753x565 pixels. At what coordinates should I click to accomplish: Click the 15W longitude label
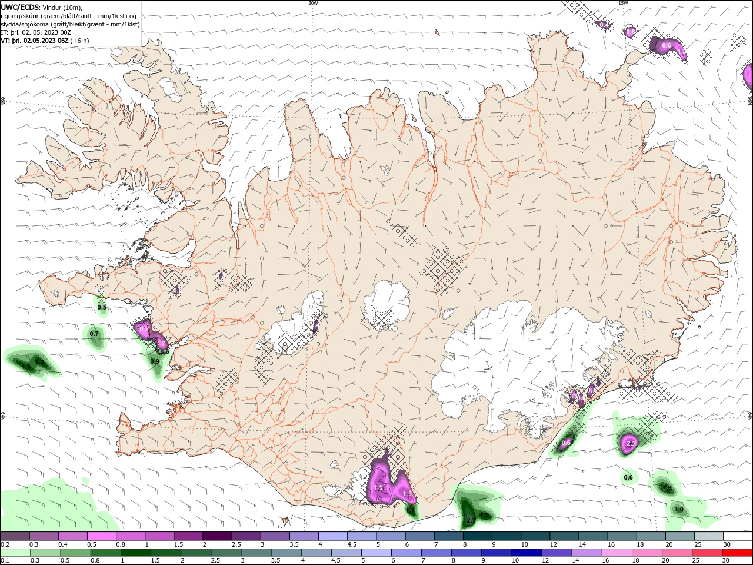623,3
